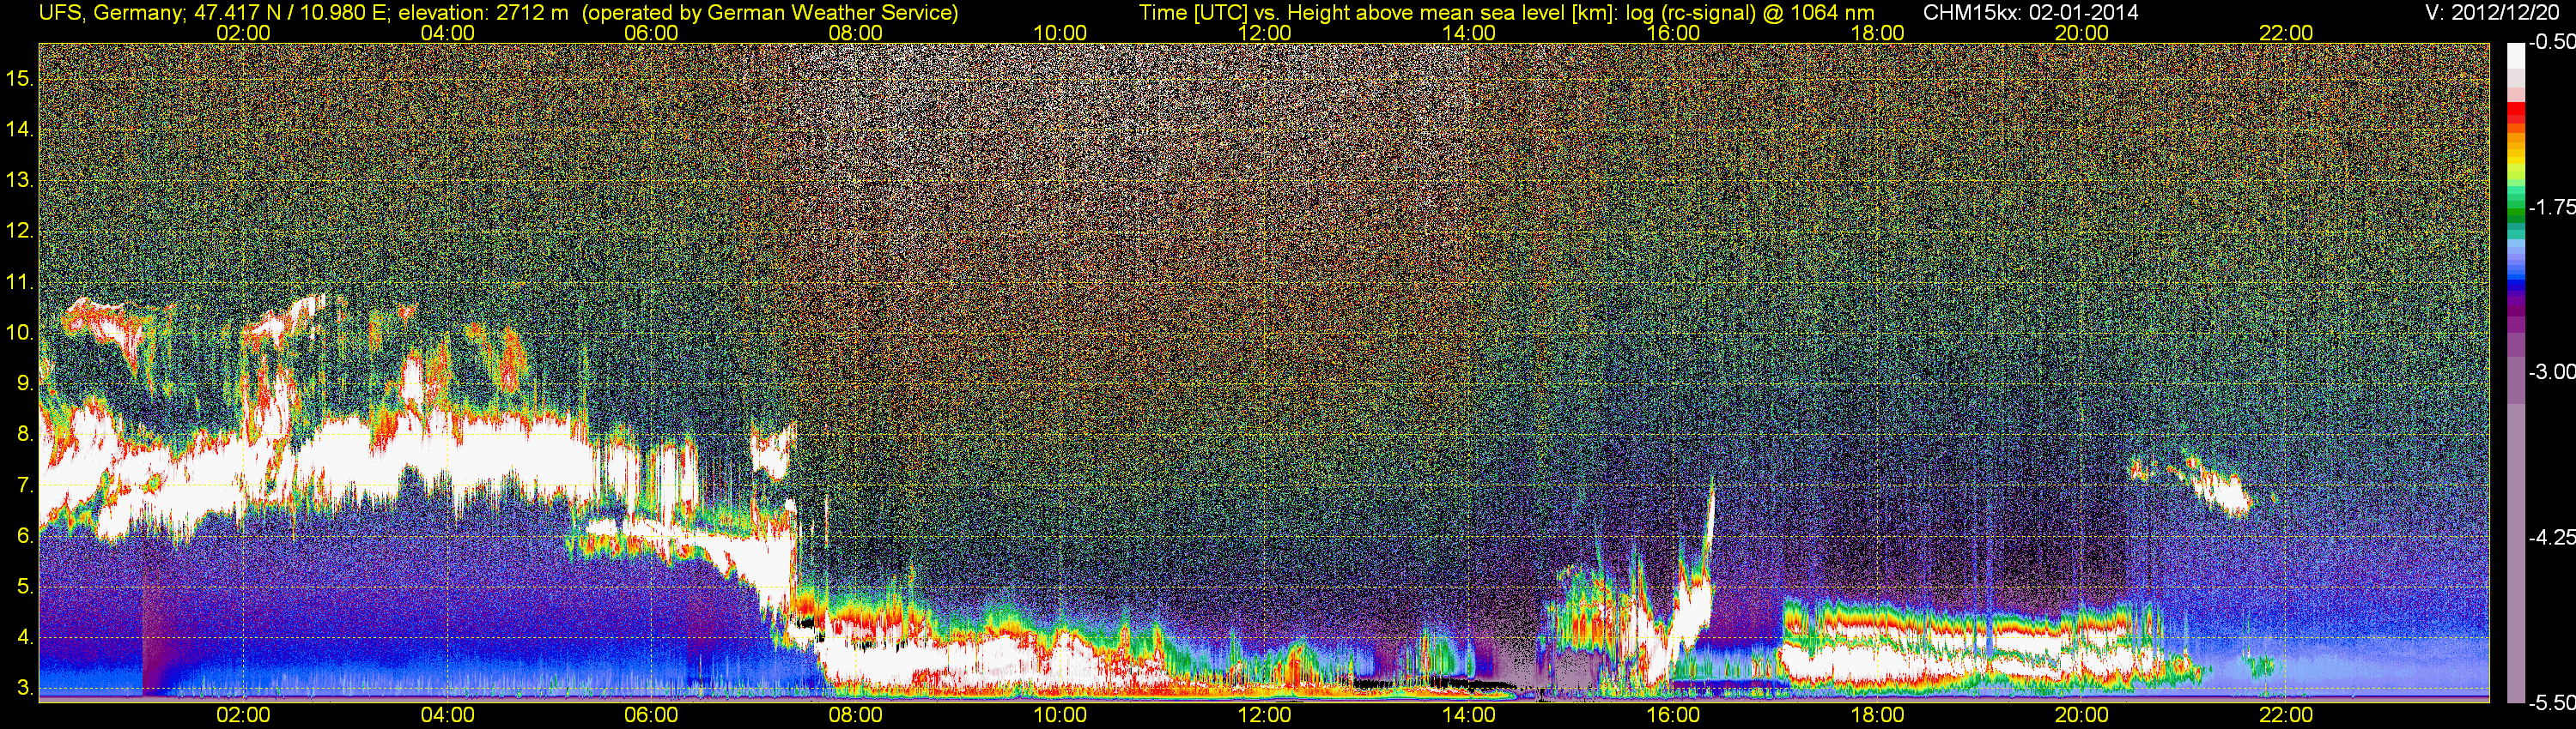Click the '22:00' label on the top time axis
Image resolution: width=2576 pixels, height=729 pixels.
2286,33
